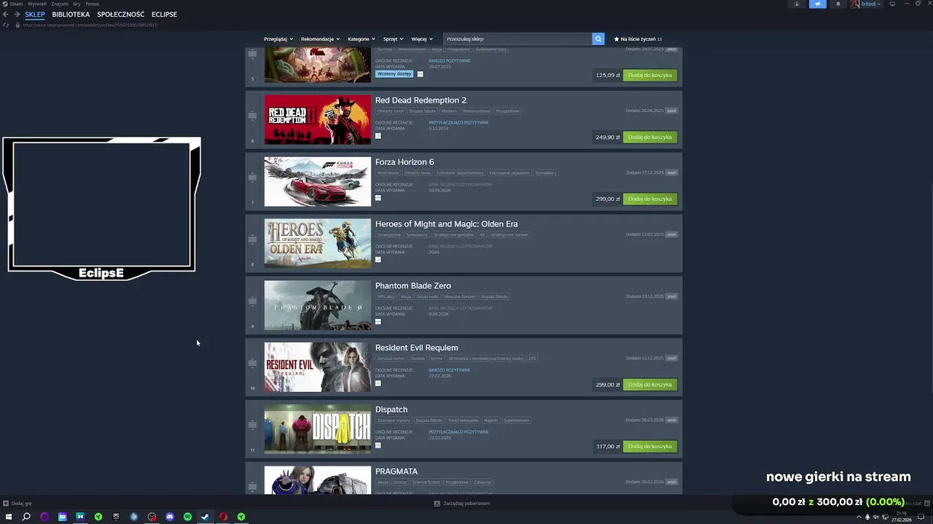The width and height of the screenshot is (933, 524).
Task: Click Dodaj grę in the bottom bar
Action: point(22,503)
